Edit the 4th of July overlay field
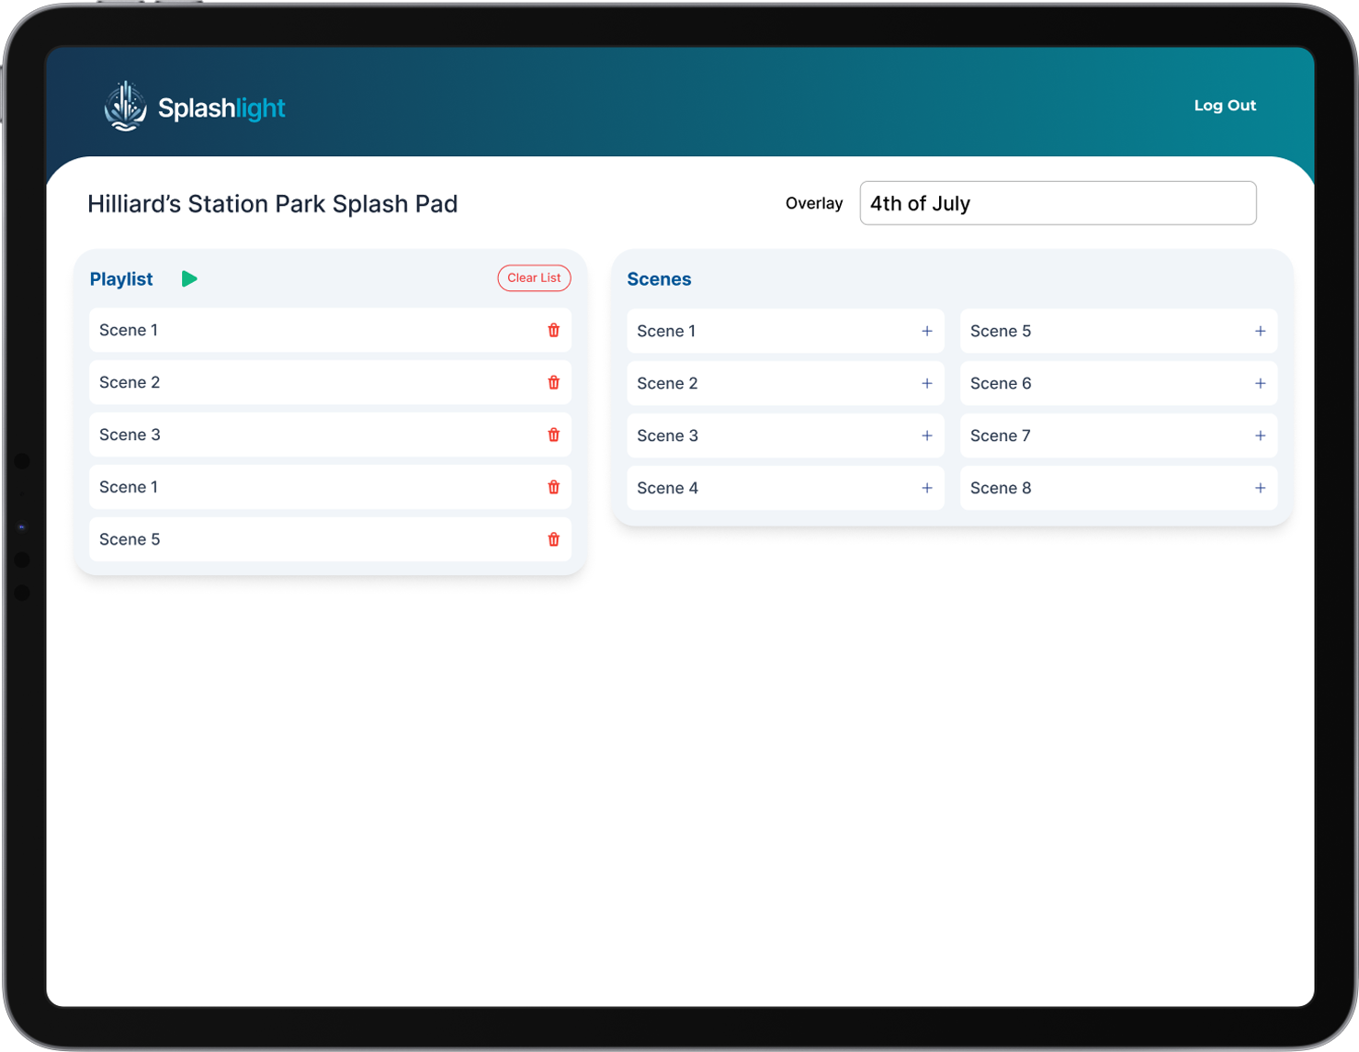Image resolution: width=1359 pixels, height=1052 pixels. point(1058,203)
